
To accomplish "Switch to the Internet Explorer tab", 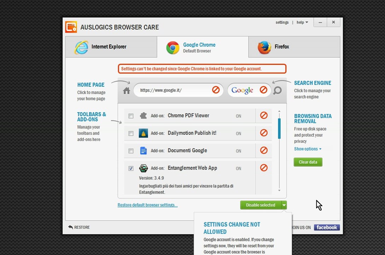I will 111,47.
